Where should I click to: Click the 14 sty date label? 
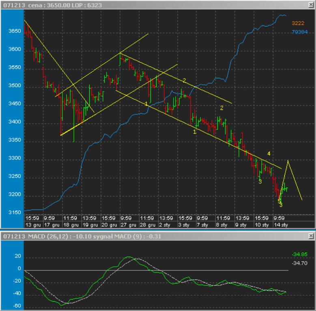pyautogui.click(x=281, y=225)
